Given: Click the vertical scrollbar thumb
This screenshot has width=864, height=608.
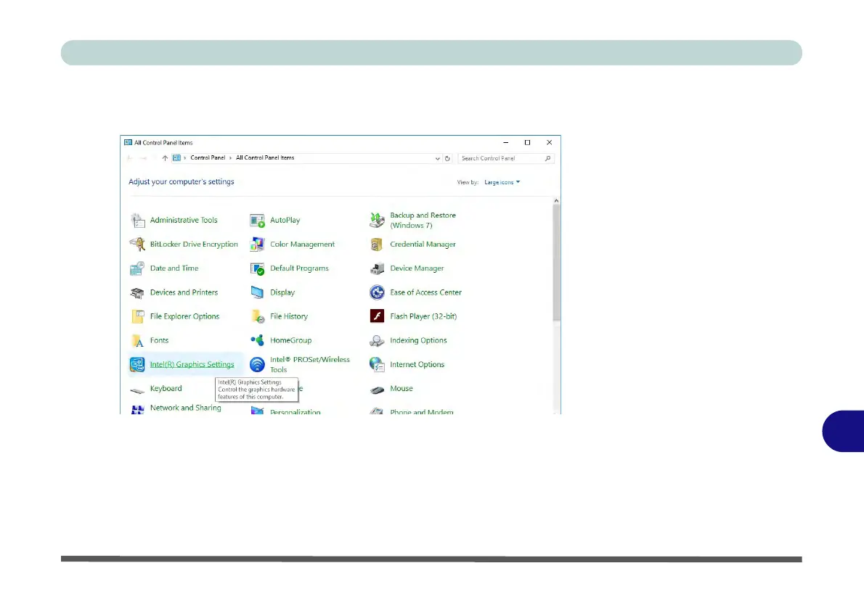Looking at the screenshot, I should pyautogui.click(x=556, y=261).
